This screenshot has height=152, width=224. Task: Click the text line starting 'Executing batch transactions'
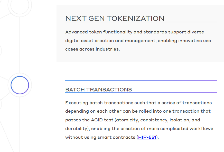[x=138, y=103]
